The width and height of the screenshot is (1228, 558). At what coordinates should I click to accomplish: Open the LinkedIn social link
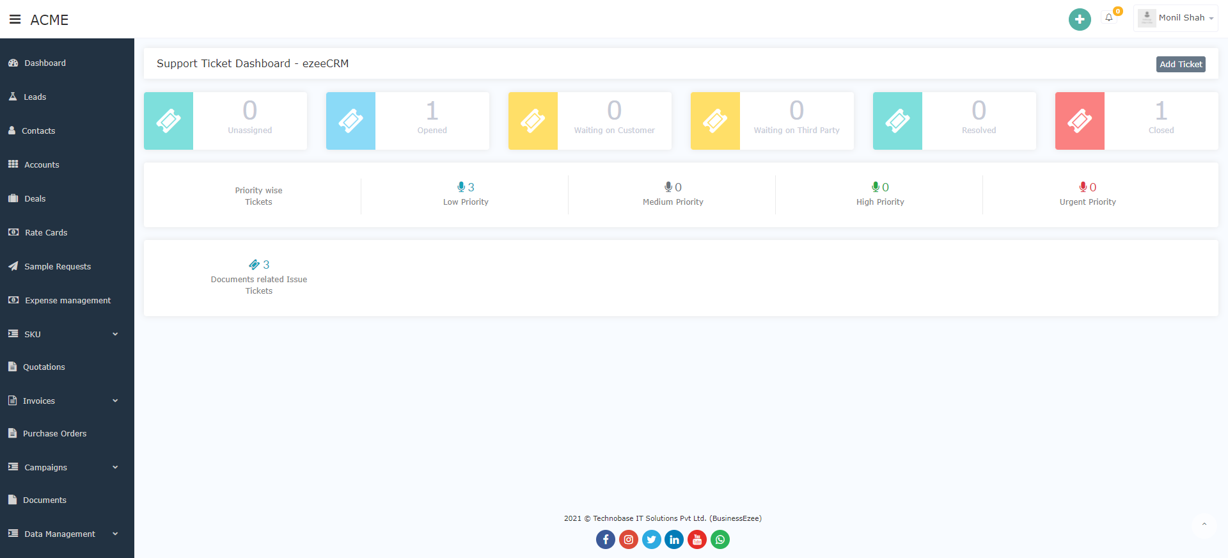pos(674,539)
